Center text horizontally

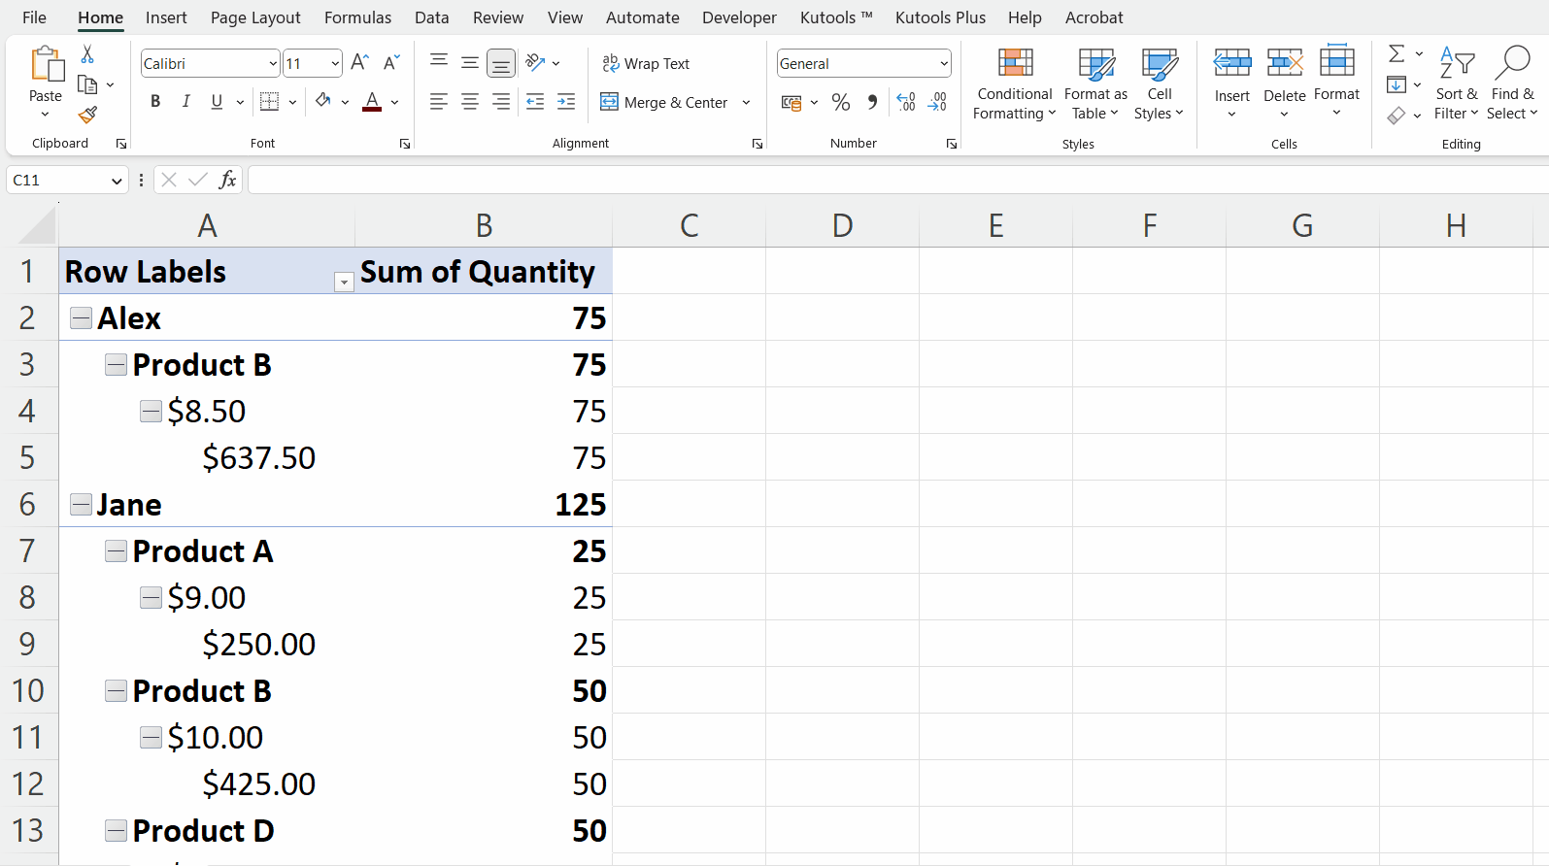pyautogui.click(x=470, y=101)
